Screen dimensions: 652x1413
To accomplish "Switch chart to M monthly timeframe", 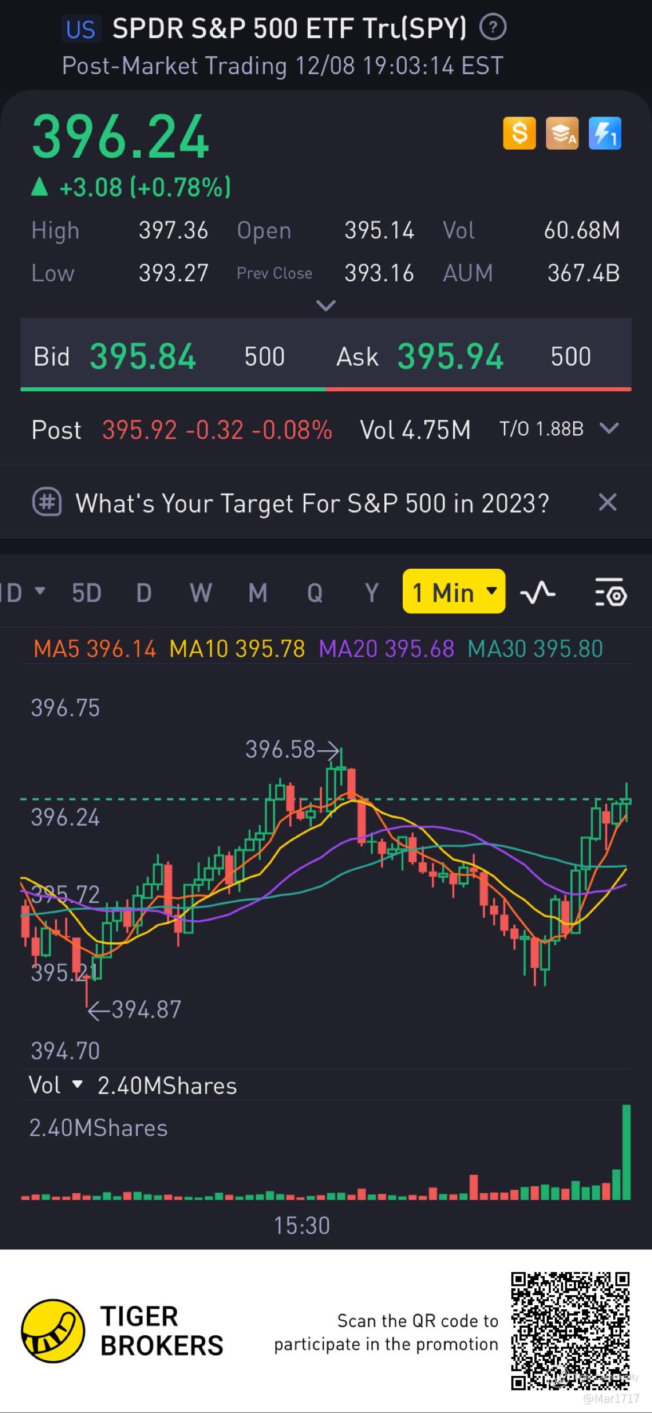I will [x=257, y=593].
